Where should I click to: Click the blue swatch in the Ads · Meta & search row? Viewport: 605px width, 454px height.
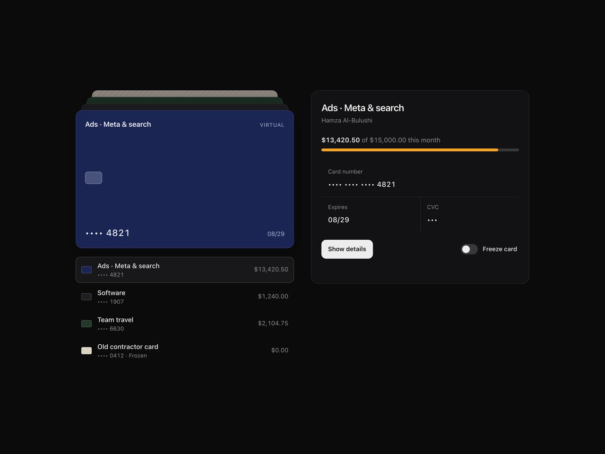coord(86,270)
